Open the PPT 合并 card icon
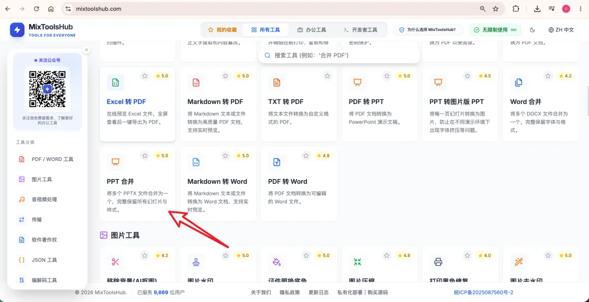 115,162
